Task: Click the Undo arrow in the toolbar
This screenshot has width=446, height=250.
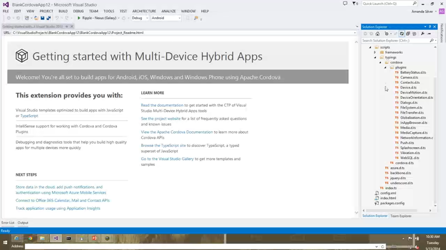Action: tap(57, 18)
